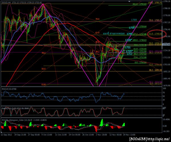Select the Fibonacci label 100.0 - 1738.63
Viewport: 171px width, 142px height.
click(139, 40)
